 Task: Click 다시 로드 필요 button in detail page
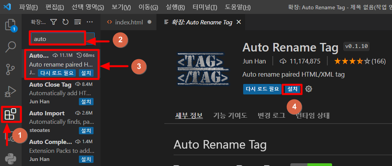tap(262, 89)
